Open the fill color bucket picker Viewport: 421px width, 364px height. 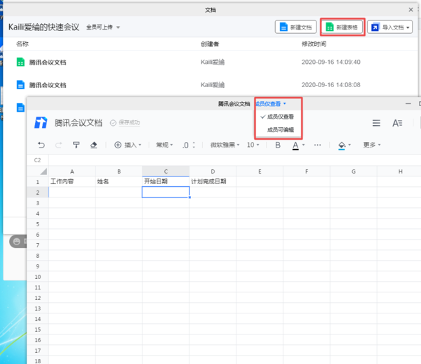coord(344,145)
